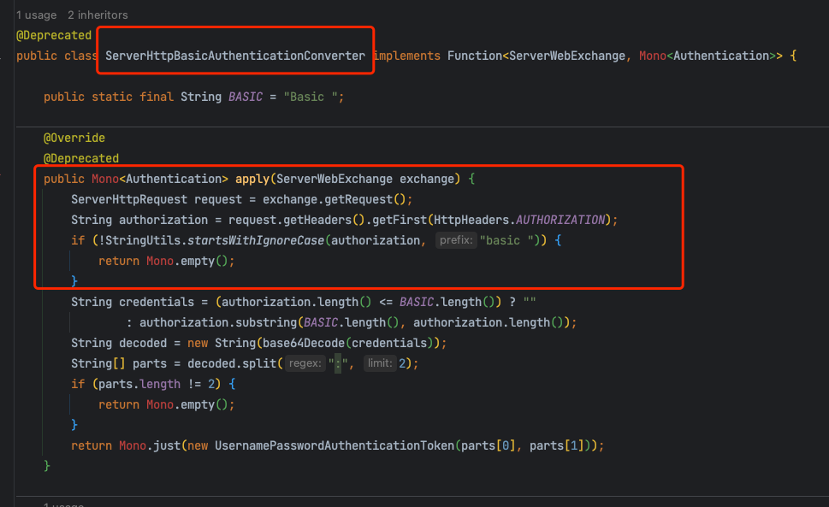Click the @Deprecated annotation above the class declaration
Viewport: 829px width, 507px height.
click(53, 35)
